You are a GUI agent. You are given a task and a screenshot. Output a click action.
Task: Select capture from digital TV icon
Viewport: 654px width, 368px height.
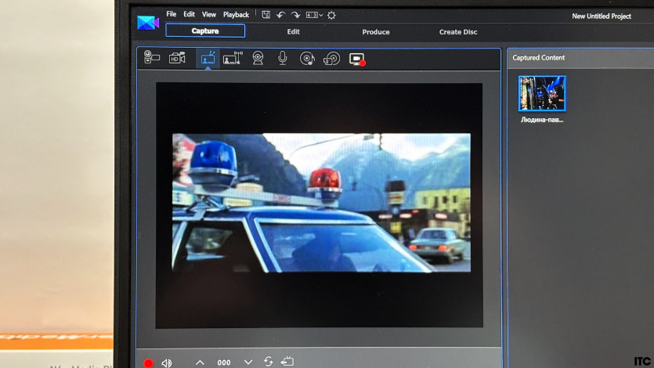(232, 58)
